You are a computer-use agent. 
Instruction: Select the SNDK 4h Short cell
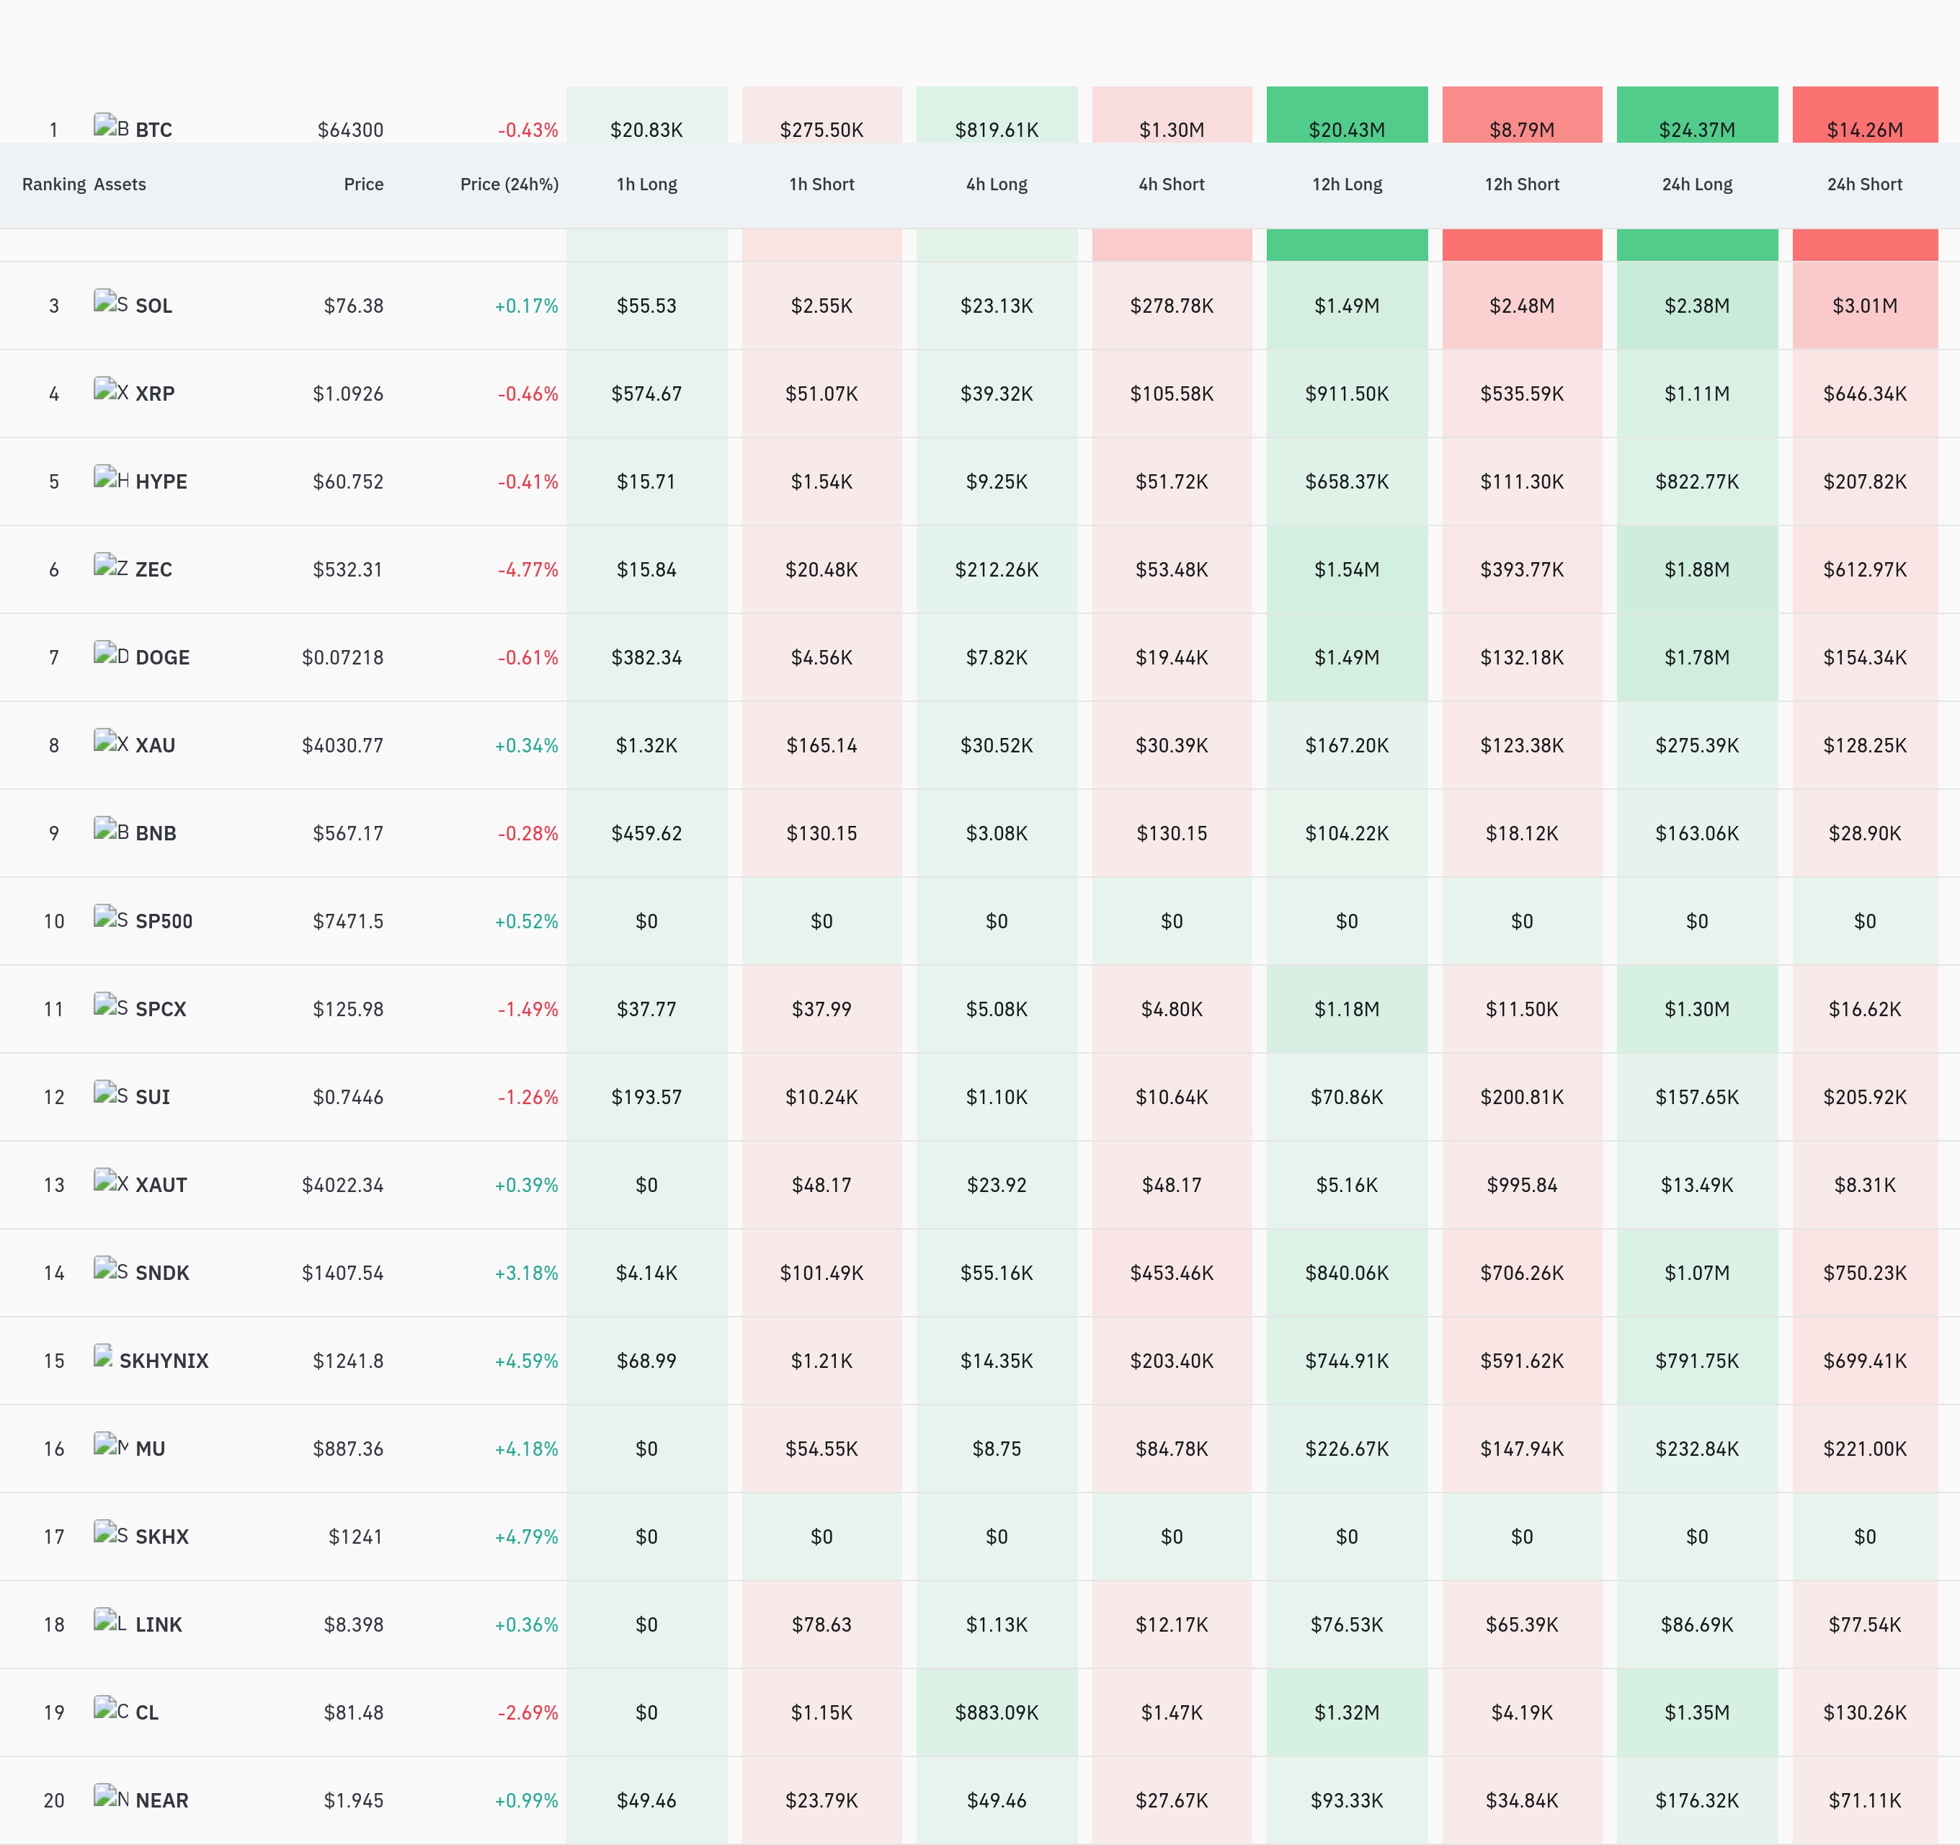pos(1171,1273)
